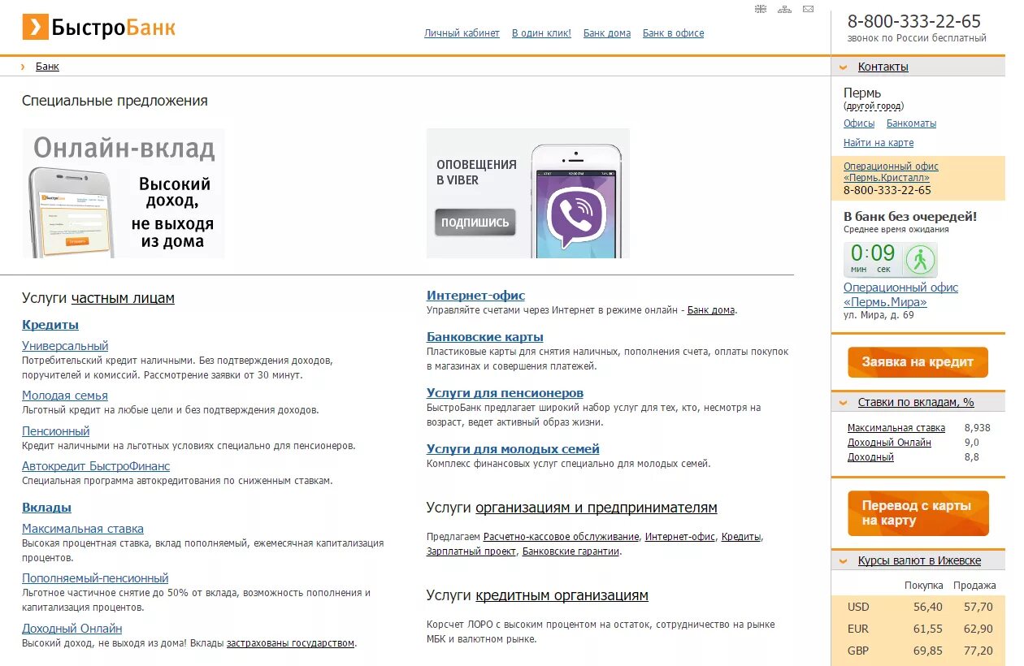Click GBP buy rate 69,85
Screen dimensions: 1024x666
[x=928, y=651]
